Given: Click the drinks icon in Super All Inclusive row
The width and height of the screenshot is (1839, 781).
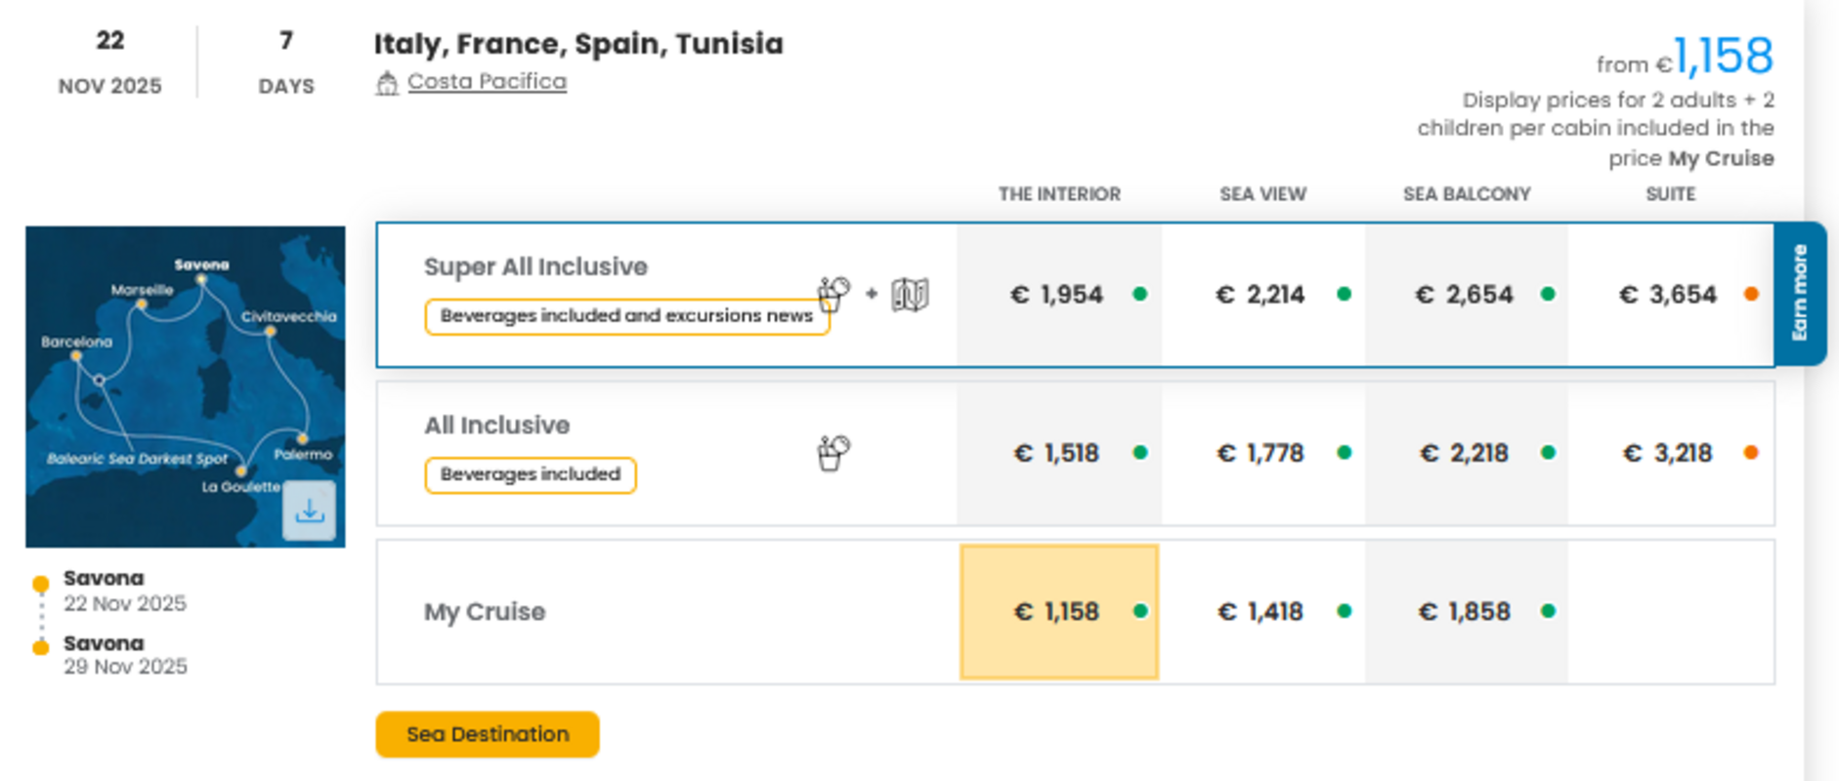Looking at the screenshot, I should pos(834,293).
